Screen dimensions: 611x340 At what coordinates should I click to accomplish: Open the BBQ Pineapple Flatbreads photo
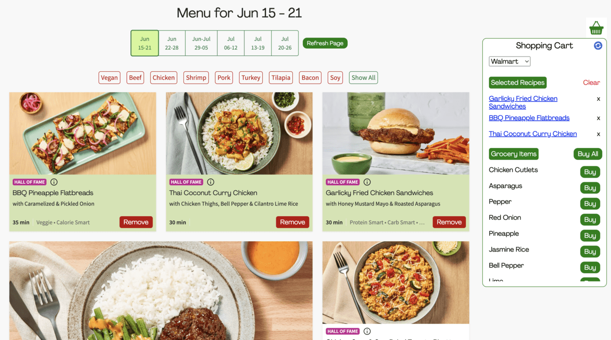click(82, 133)
